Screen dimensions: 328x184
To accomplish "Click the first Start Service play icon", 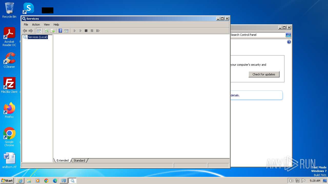I will click(75, 31).
